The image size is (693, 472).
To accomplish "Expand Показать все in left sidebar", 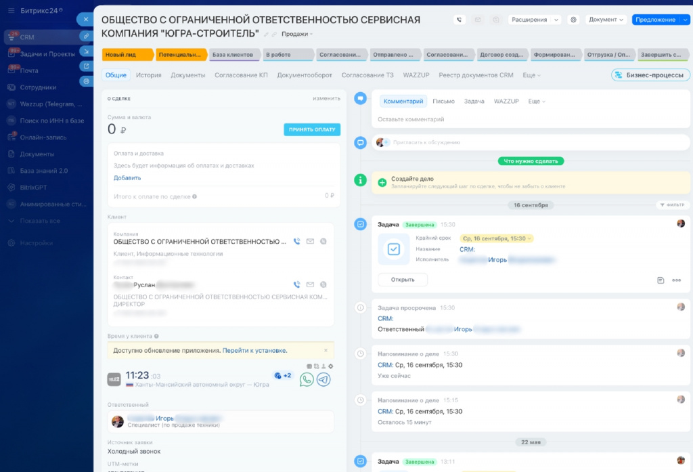I will [x=40, y=221].
